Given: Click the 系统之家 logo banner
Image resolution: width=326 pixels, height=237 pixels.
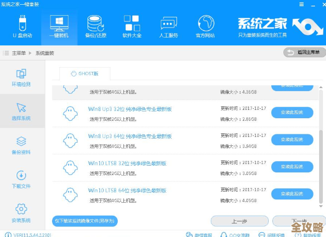Looking at the screenshot, I should click(281, 27).
